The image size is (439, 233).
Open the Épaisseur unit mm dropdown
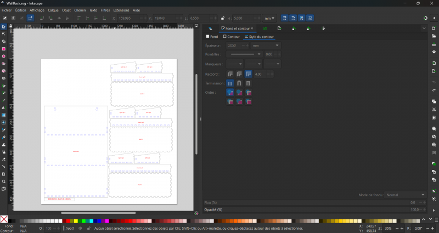pyautogui.click(x=266, y=45)
